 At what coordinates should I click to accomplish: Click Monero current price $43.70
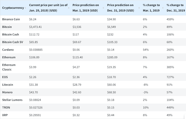(x=33, y=92)
